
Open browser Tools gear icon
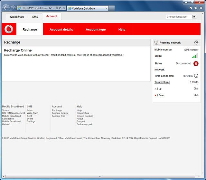pos(201,8)
